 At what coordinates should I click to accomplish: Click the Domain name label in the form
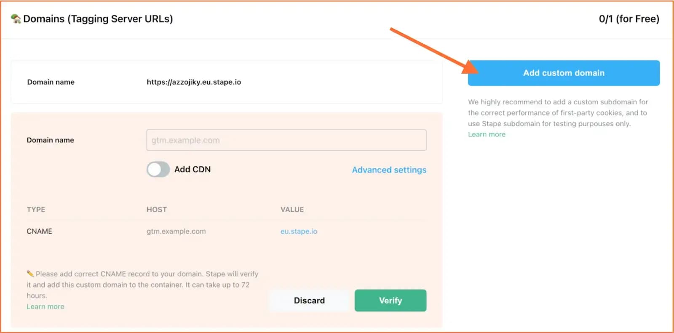tap(50, 140)
